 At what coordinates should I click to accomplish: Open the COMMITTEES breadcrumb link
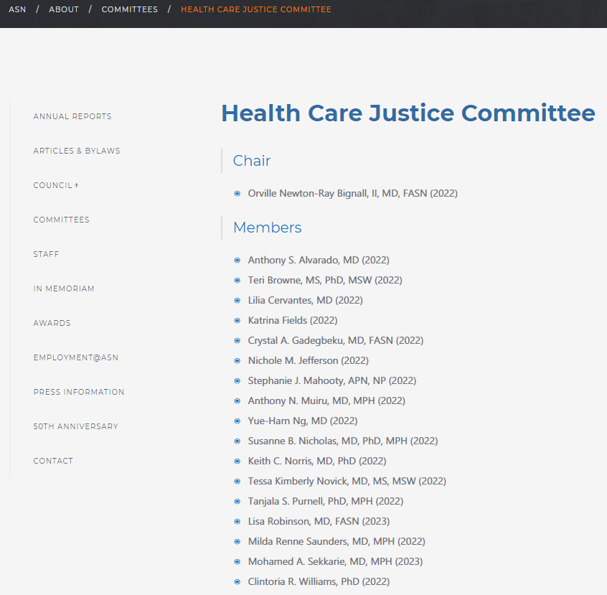pos(130,9)
